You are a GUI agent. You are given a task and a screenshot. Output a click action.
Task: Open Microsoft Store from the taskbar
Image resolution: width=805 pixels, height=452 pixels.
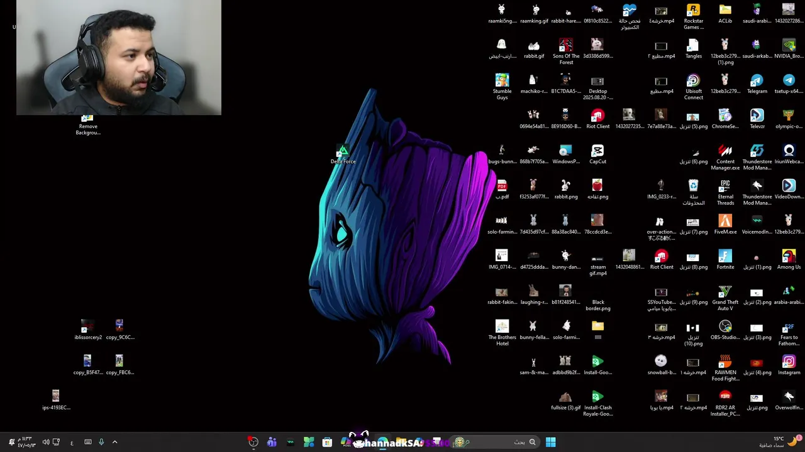pyautogui.click(x=327, y=442)
